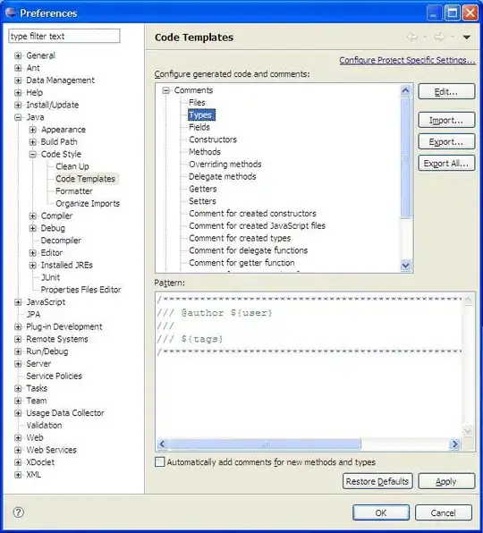
Task: Select Overriding methods template
Action: click(x=225, y=165)
